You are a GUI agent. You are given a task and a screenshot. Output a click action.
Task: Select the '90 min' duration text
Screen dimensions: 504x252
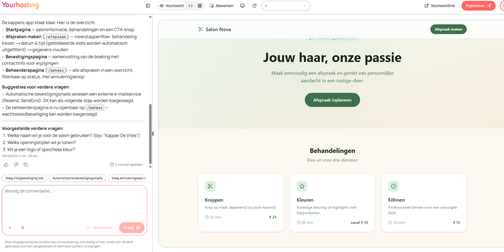point(307,223)
